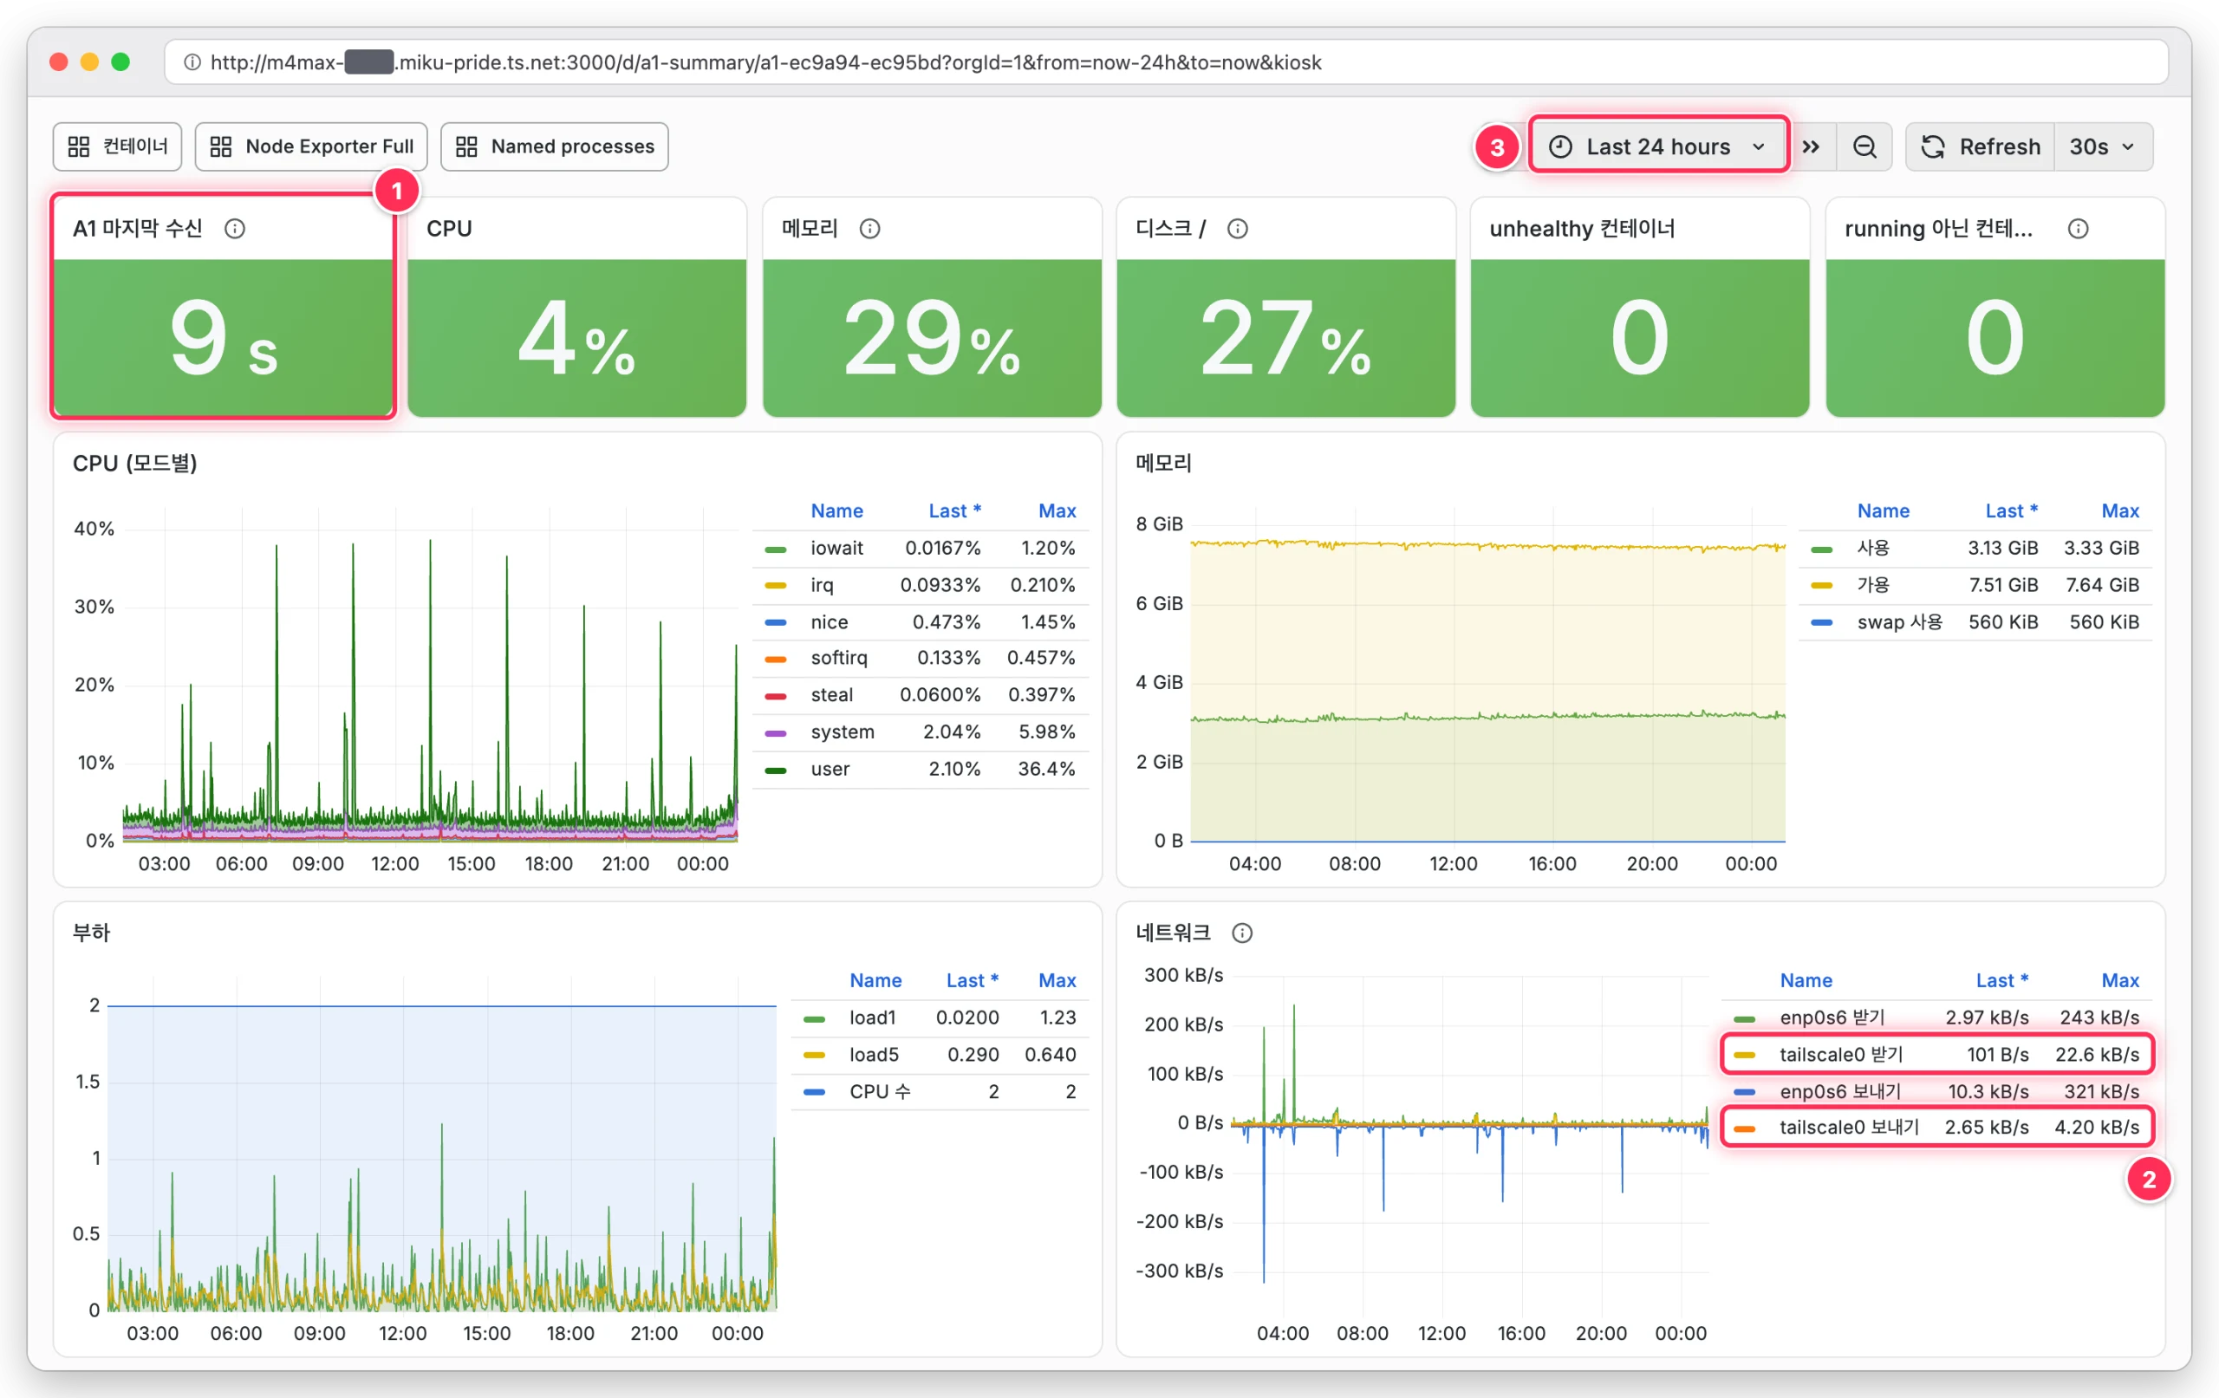Viewport: 2219px width, 1398px height.
Task: Select enp0s6 보내기 series in network legend
Action: (1840, 1091)
